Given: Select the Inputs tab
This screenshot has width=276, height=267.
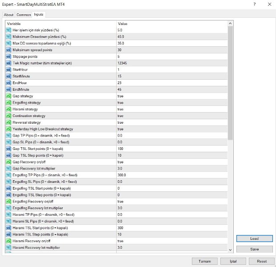Looking at the screenshot, I should click(x=39, y=14).
